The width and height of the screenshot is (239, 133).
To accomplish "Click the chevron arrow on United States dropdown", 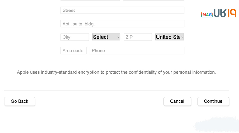I will tap(182, 37).
